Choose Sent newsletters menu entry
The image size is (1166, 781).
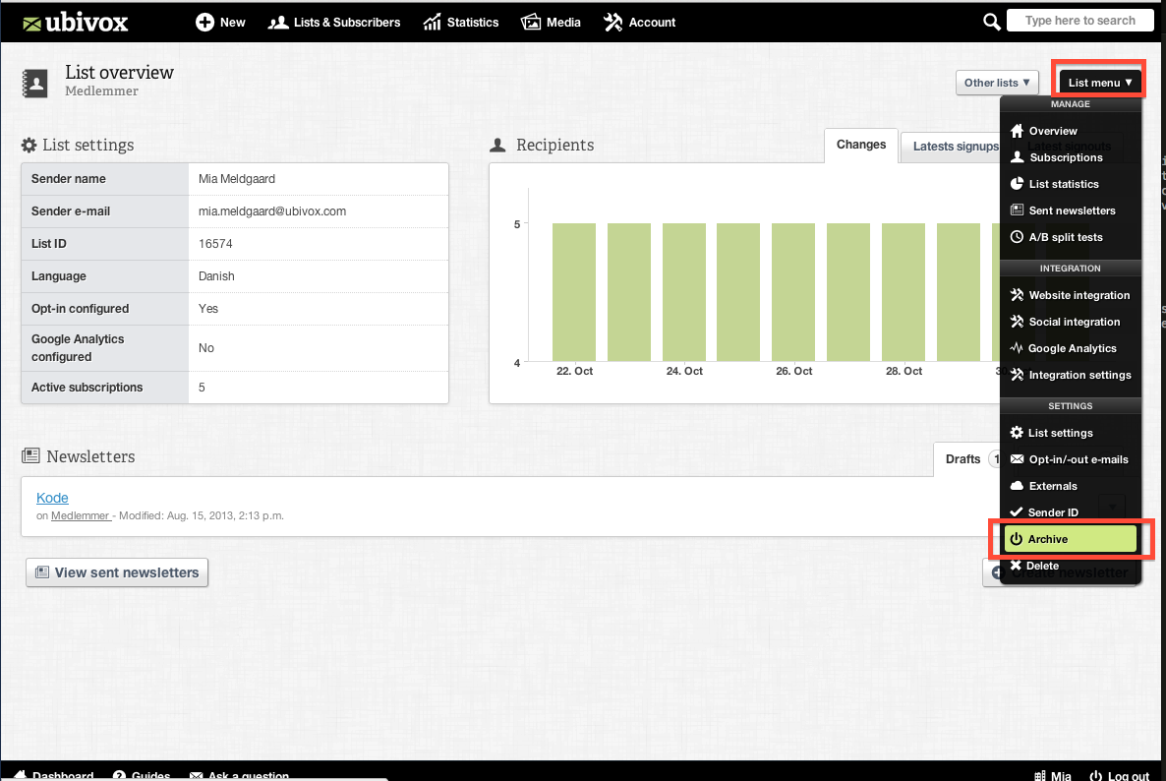click(1070, 210)
